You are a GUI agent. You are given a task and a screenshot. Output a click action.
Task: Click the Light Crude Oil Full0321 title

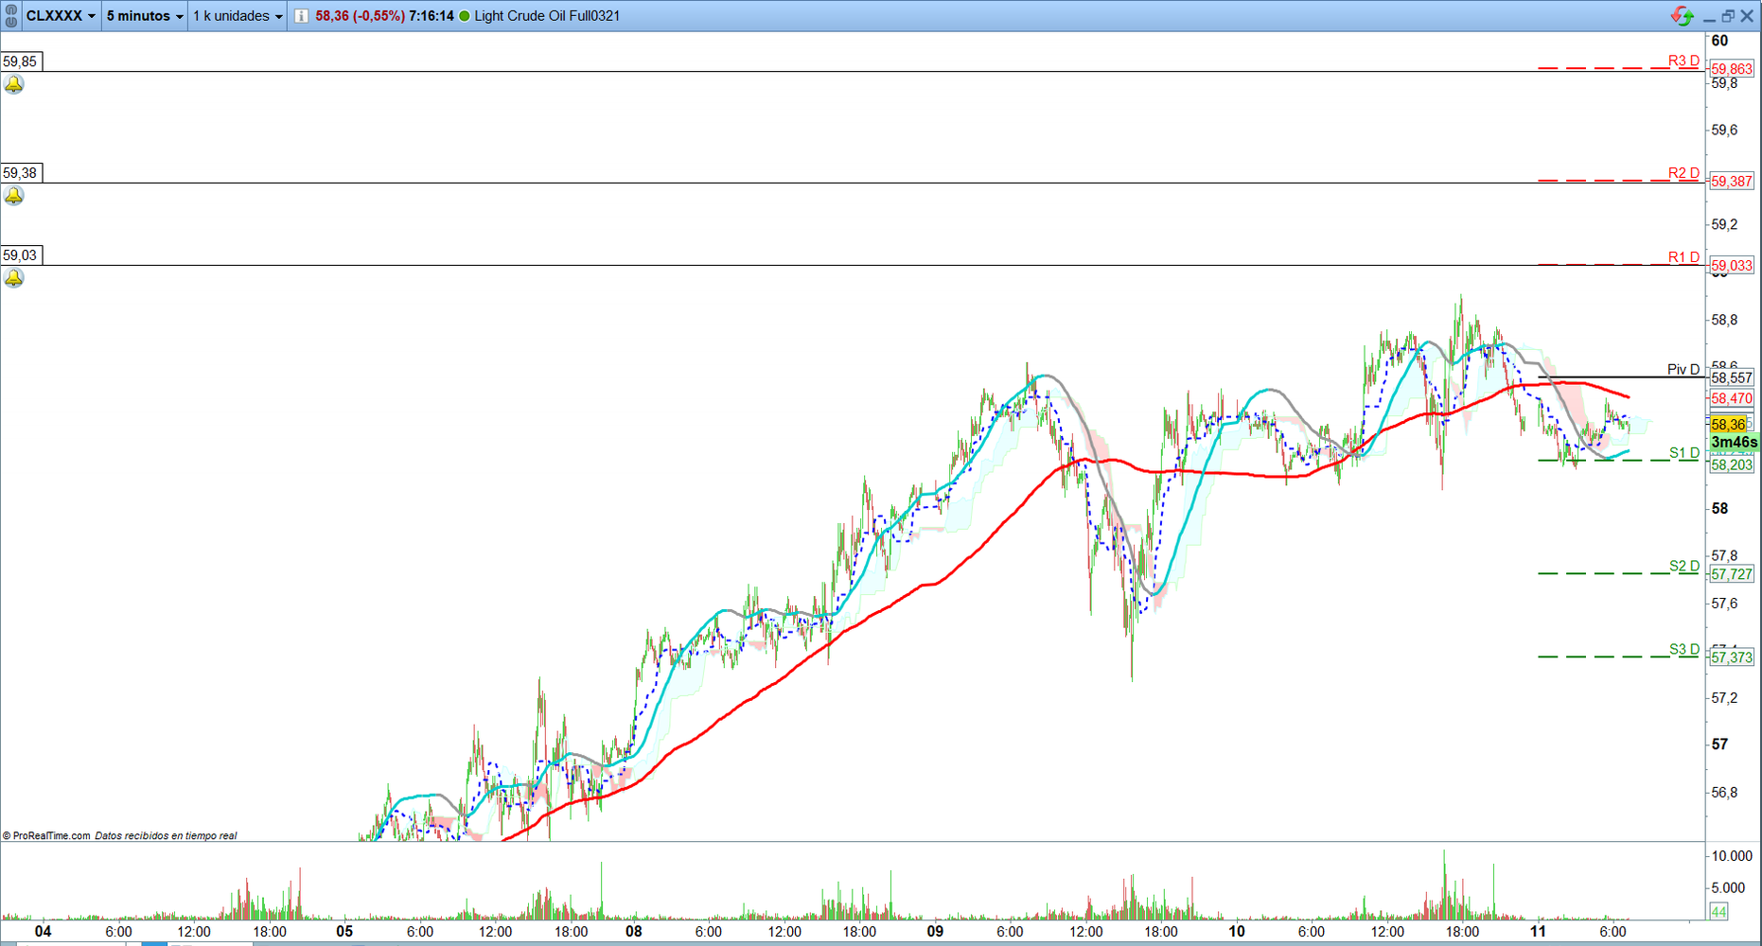coord(547,16)
